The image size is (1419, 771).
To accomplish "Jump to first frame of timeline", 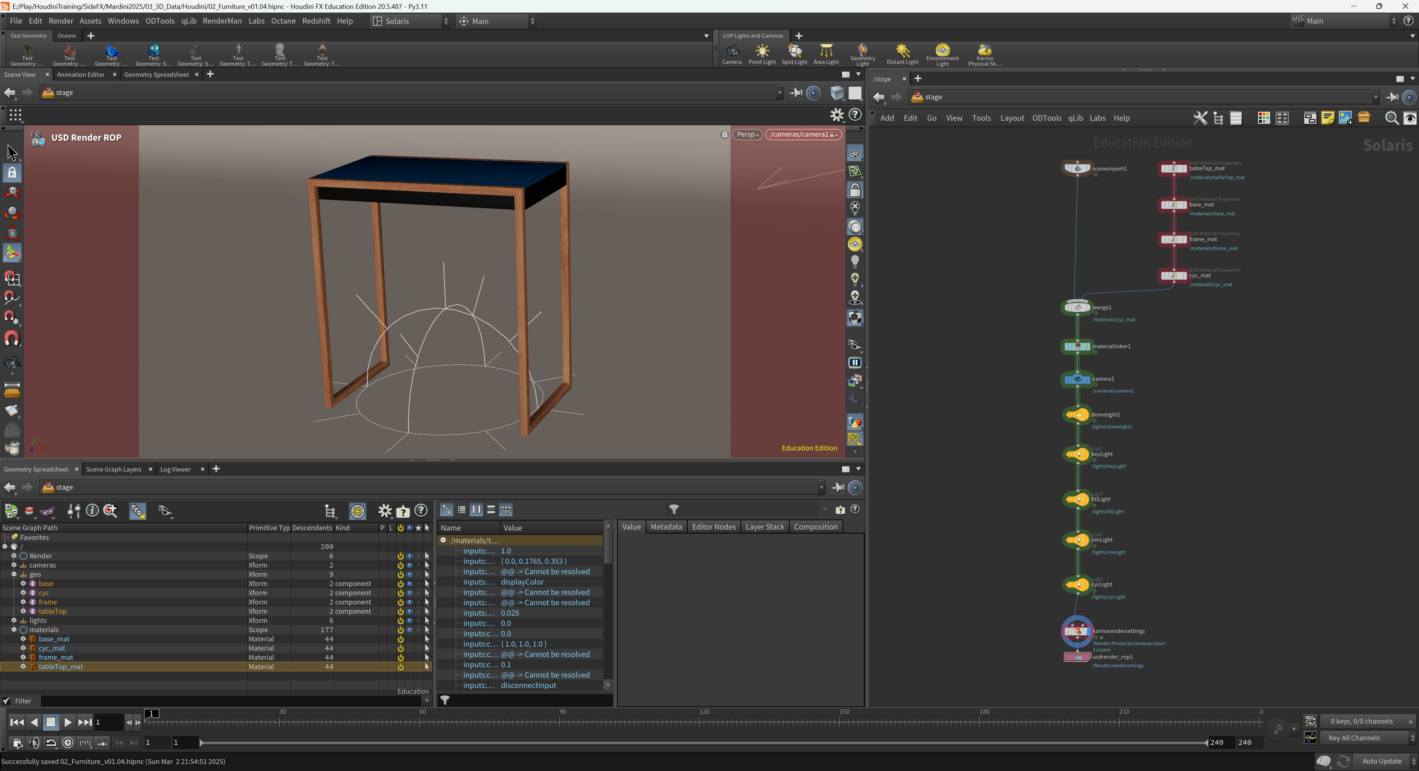I will click(17, 722).
